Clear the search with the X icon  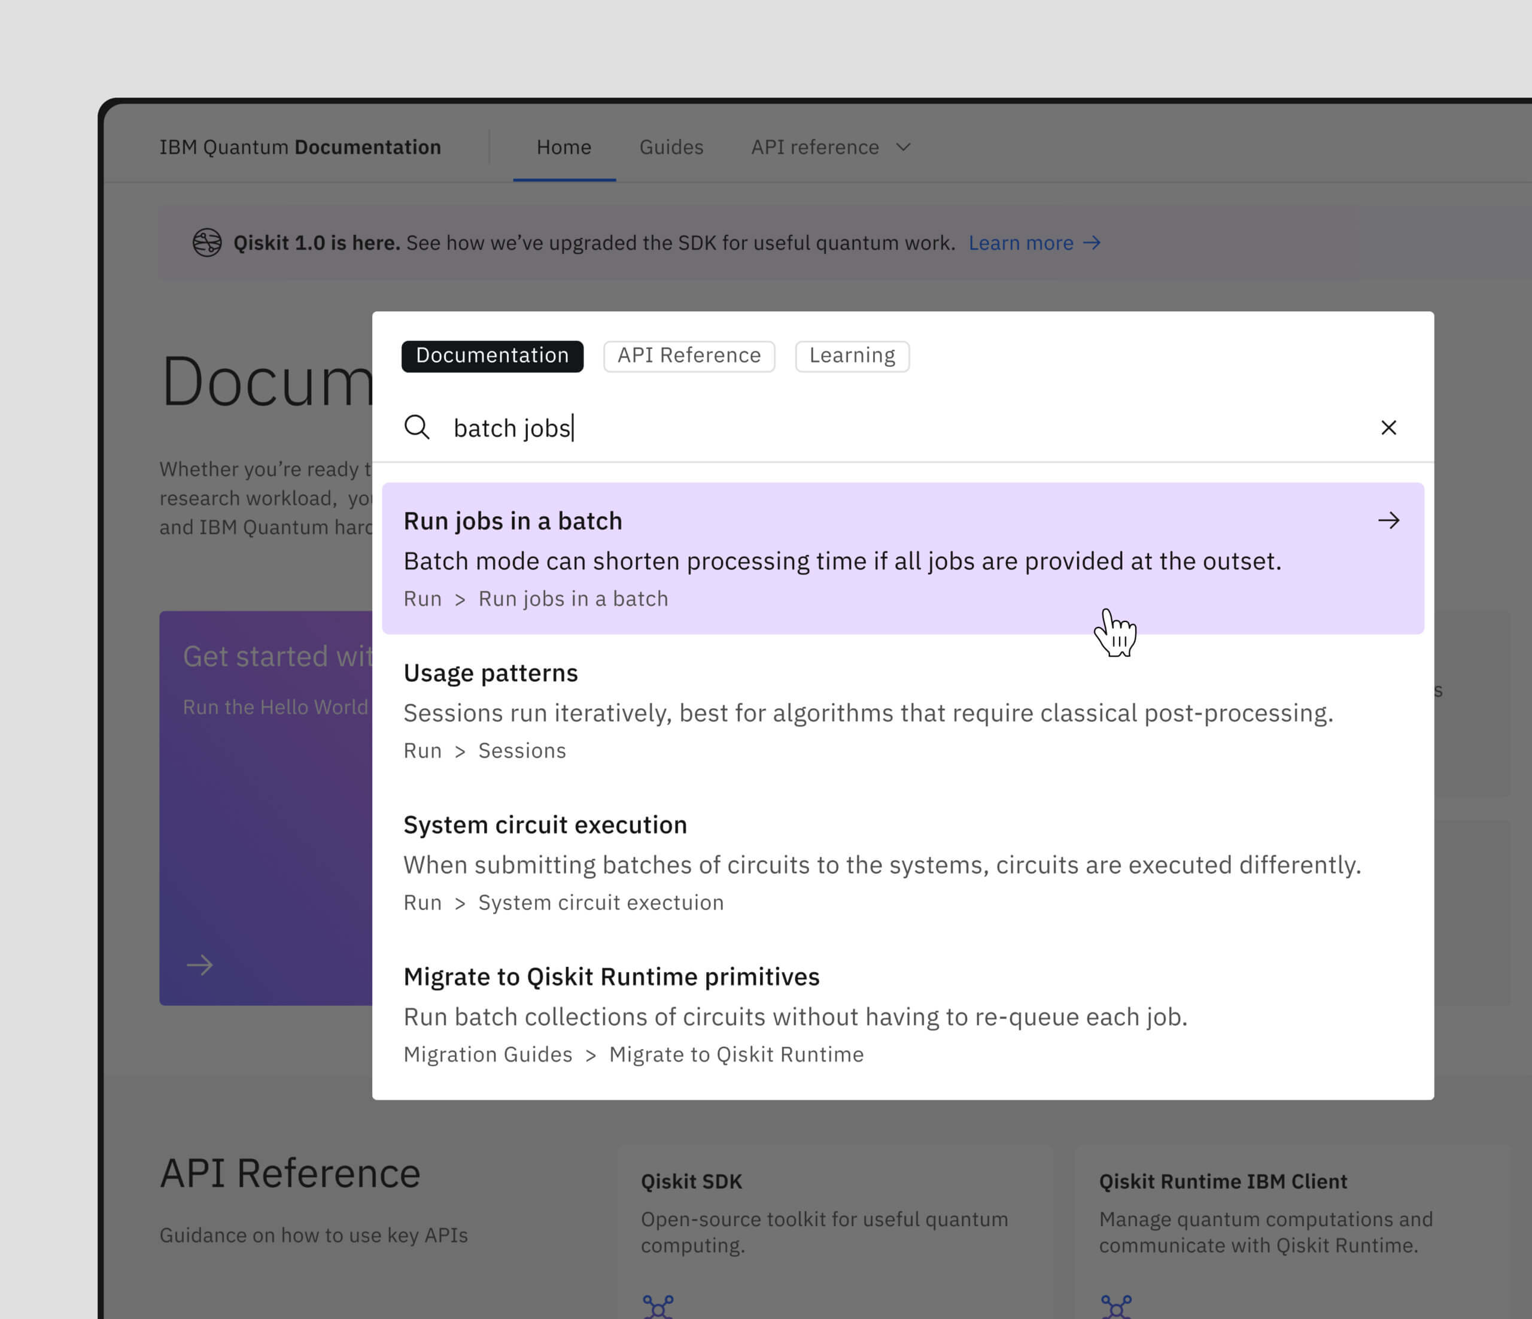pos(1388,427)
